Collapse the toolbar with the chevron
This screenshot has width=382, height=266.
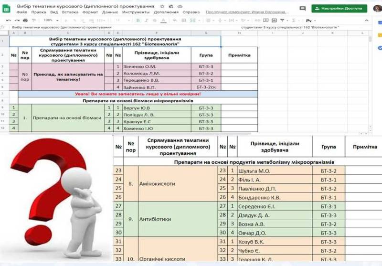[x=367, y=21]
